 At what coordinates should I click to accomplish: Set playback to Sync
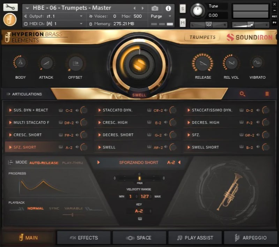[54, 208]
